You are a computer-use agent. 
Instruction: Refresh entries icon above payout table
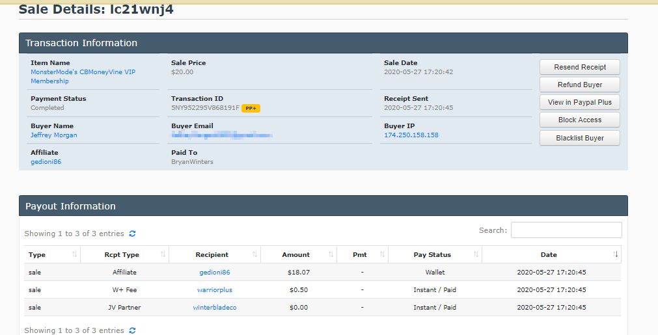pos(133,234)
